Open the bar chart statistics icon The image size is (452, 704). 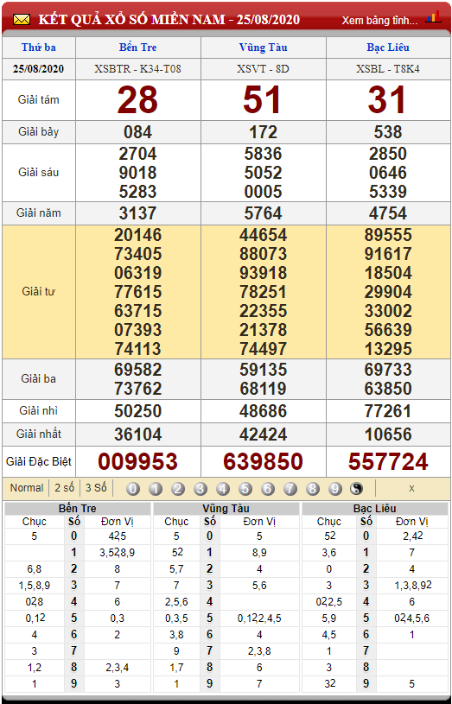coord(434,17)
